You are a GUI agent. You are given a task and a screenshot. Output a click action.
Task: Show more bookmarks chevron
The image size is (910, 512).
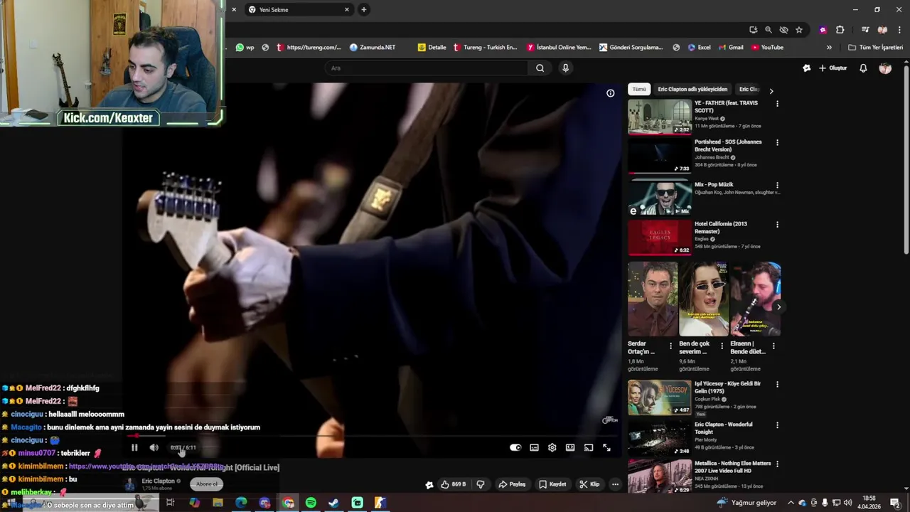click(829, 48)
